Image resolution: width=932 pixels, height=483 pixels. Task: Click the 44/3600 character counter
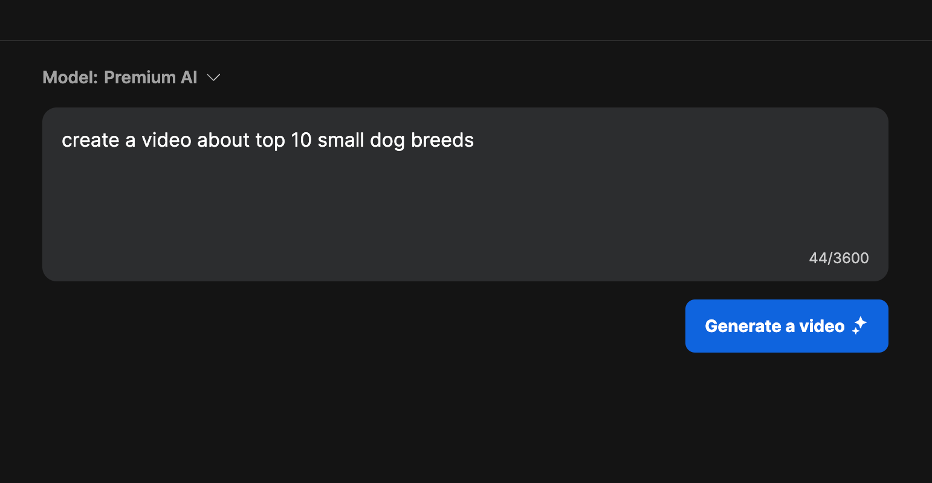coord(838,258)
